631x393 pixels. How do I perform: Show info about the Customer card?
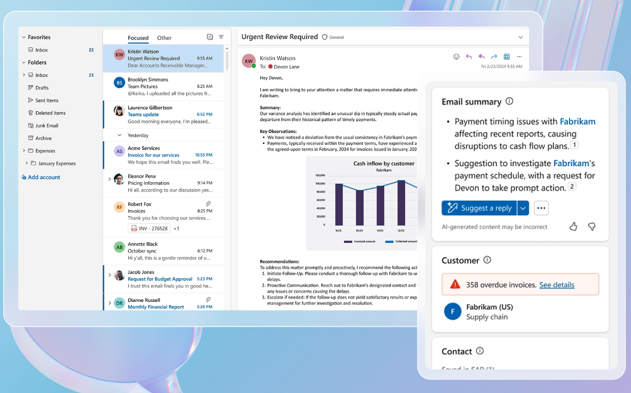487,260
